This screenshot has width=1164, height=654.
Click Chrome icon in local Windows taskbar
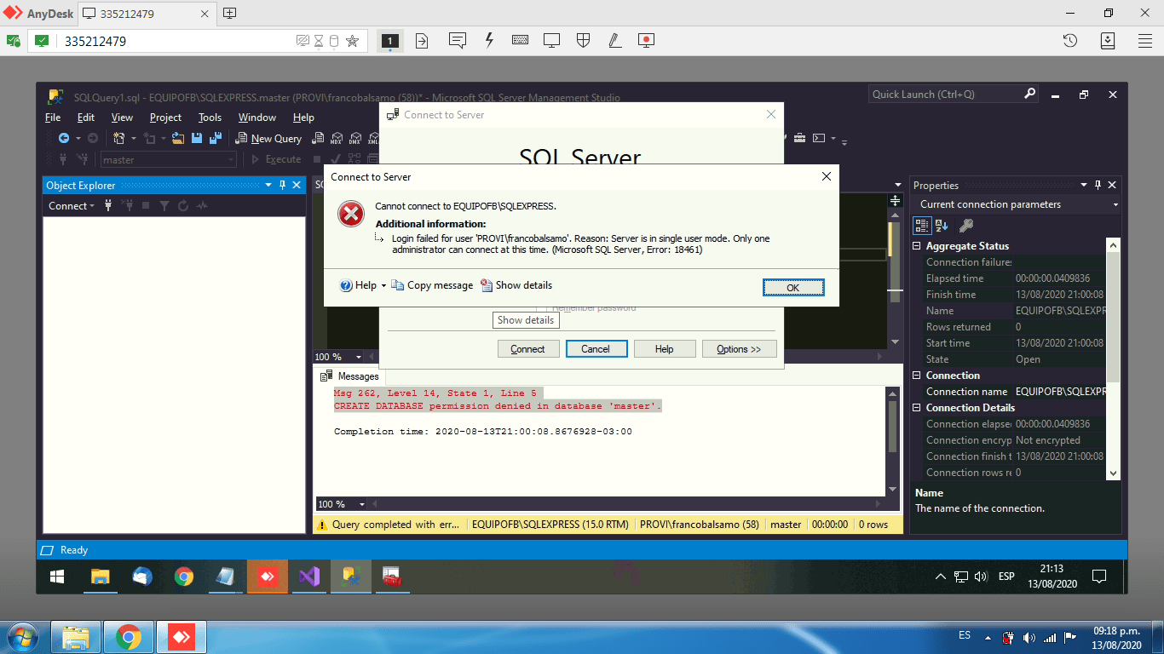pyautogui.click(x=129, y=637)
